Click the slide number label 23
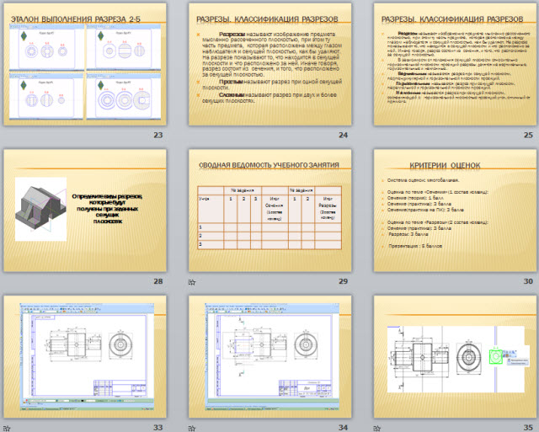The height and width of the screenshot is (432, 539). click(158, 135)
